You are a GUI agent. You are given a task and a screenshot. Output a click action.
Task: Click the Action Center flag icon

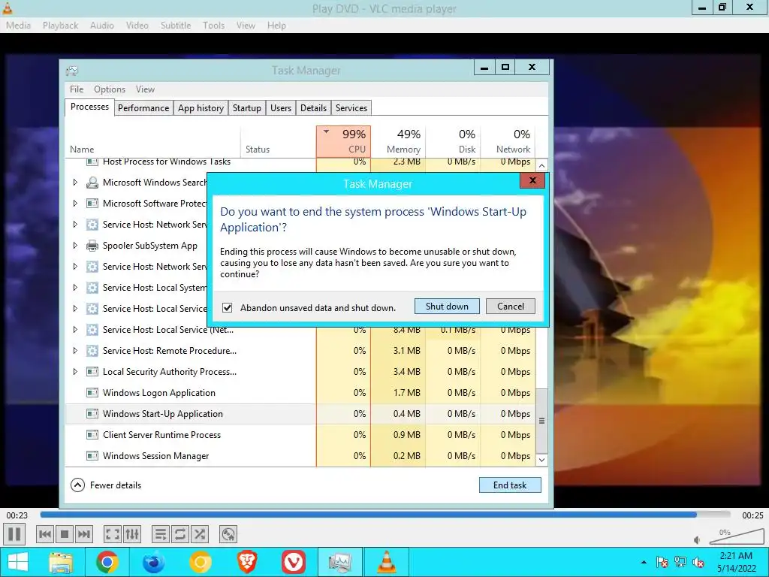pos(662,562)
